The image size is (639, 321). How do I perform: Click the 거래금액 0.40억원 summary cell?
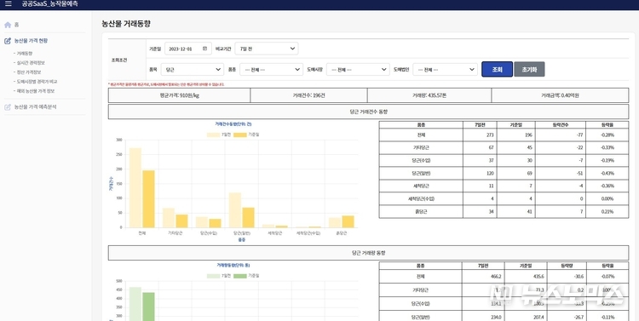click(x=560, y=95)
